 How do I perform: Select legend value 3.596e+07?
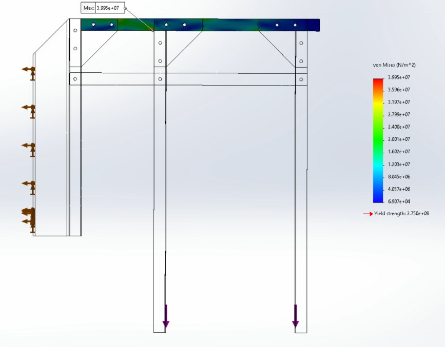click(x=399, y=90)
